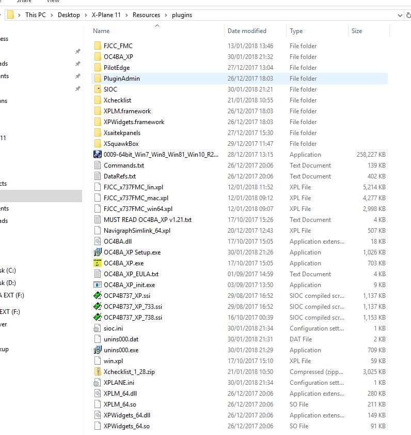Click the XPWidgets_64.dll file icon
Viewport: 411px width, 435px height.
pyautogui.click(x=98, y=415)
